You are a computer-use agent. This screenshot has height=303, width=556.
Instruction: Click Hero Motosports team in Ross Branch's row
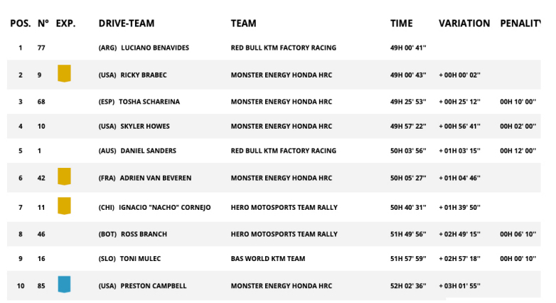(284, 234)
